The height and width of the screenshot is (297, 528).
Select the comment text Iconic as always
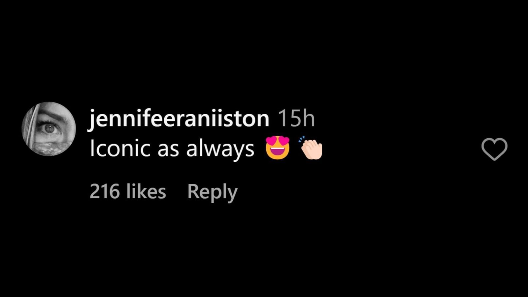[172, 148]
